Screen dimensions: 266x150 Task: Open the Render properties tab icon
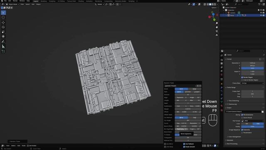click(x=222, y=60)
